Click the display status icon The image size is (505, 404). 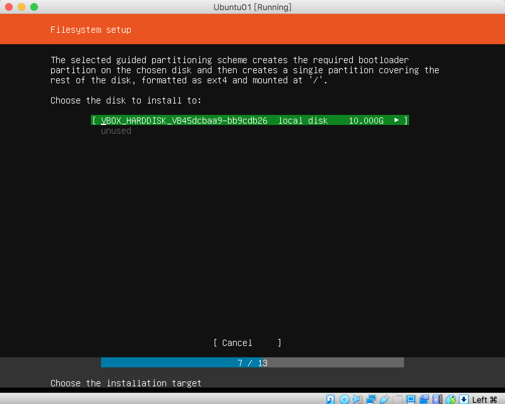411,399
